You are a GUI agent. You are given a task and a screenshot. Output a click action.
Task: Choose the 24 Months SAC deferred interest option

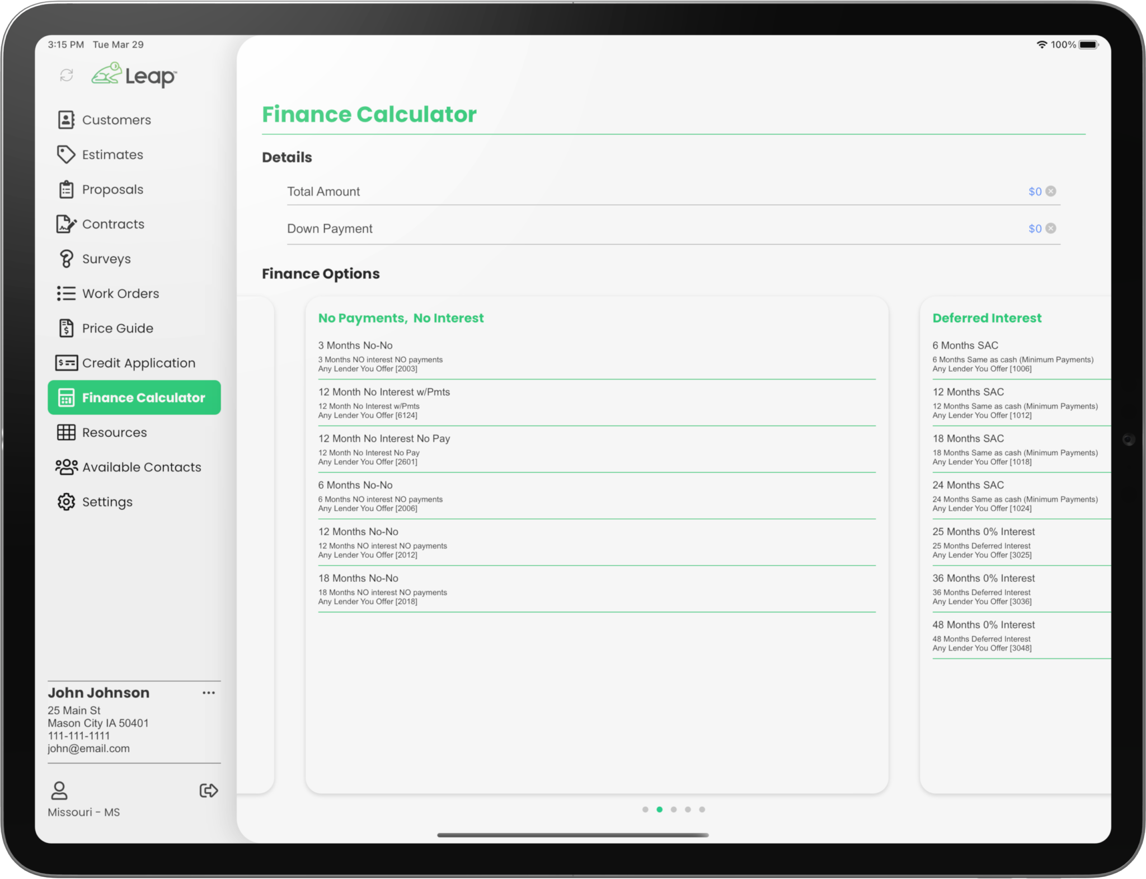pyautogui.click(x=1021, y=496)
